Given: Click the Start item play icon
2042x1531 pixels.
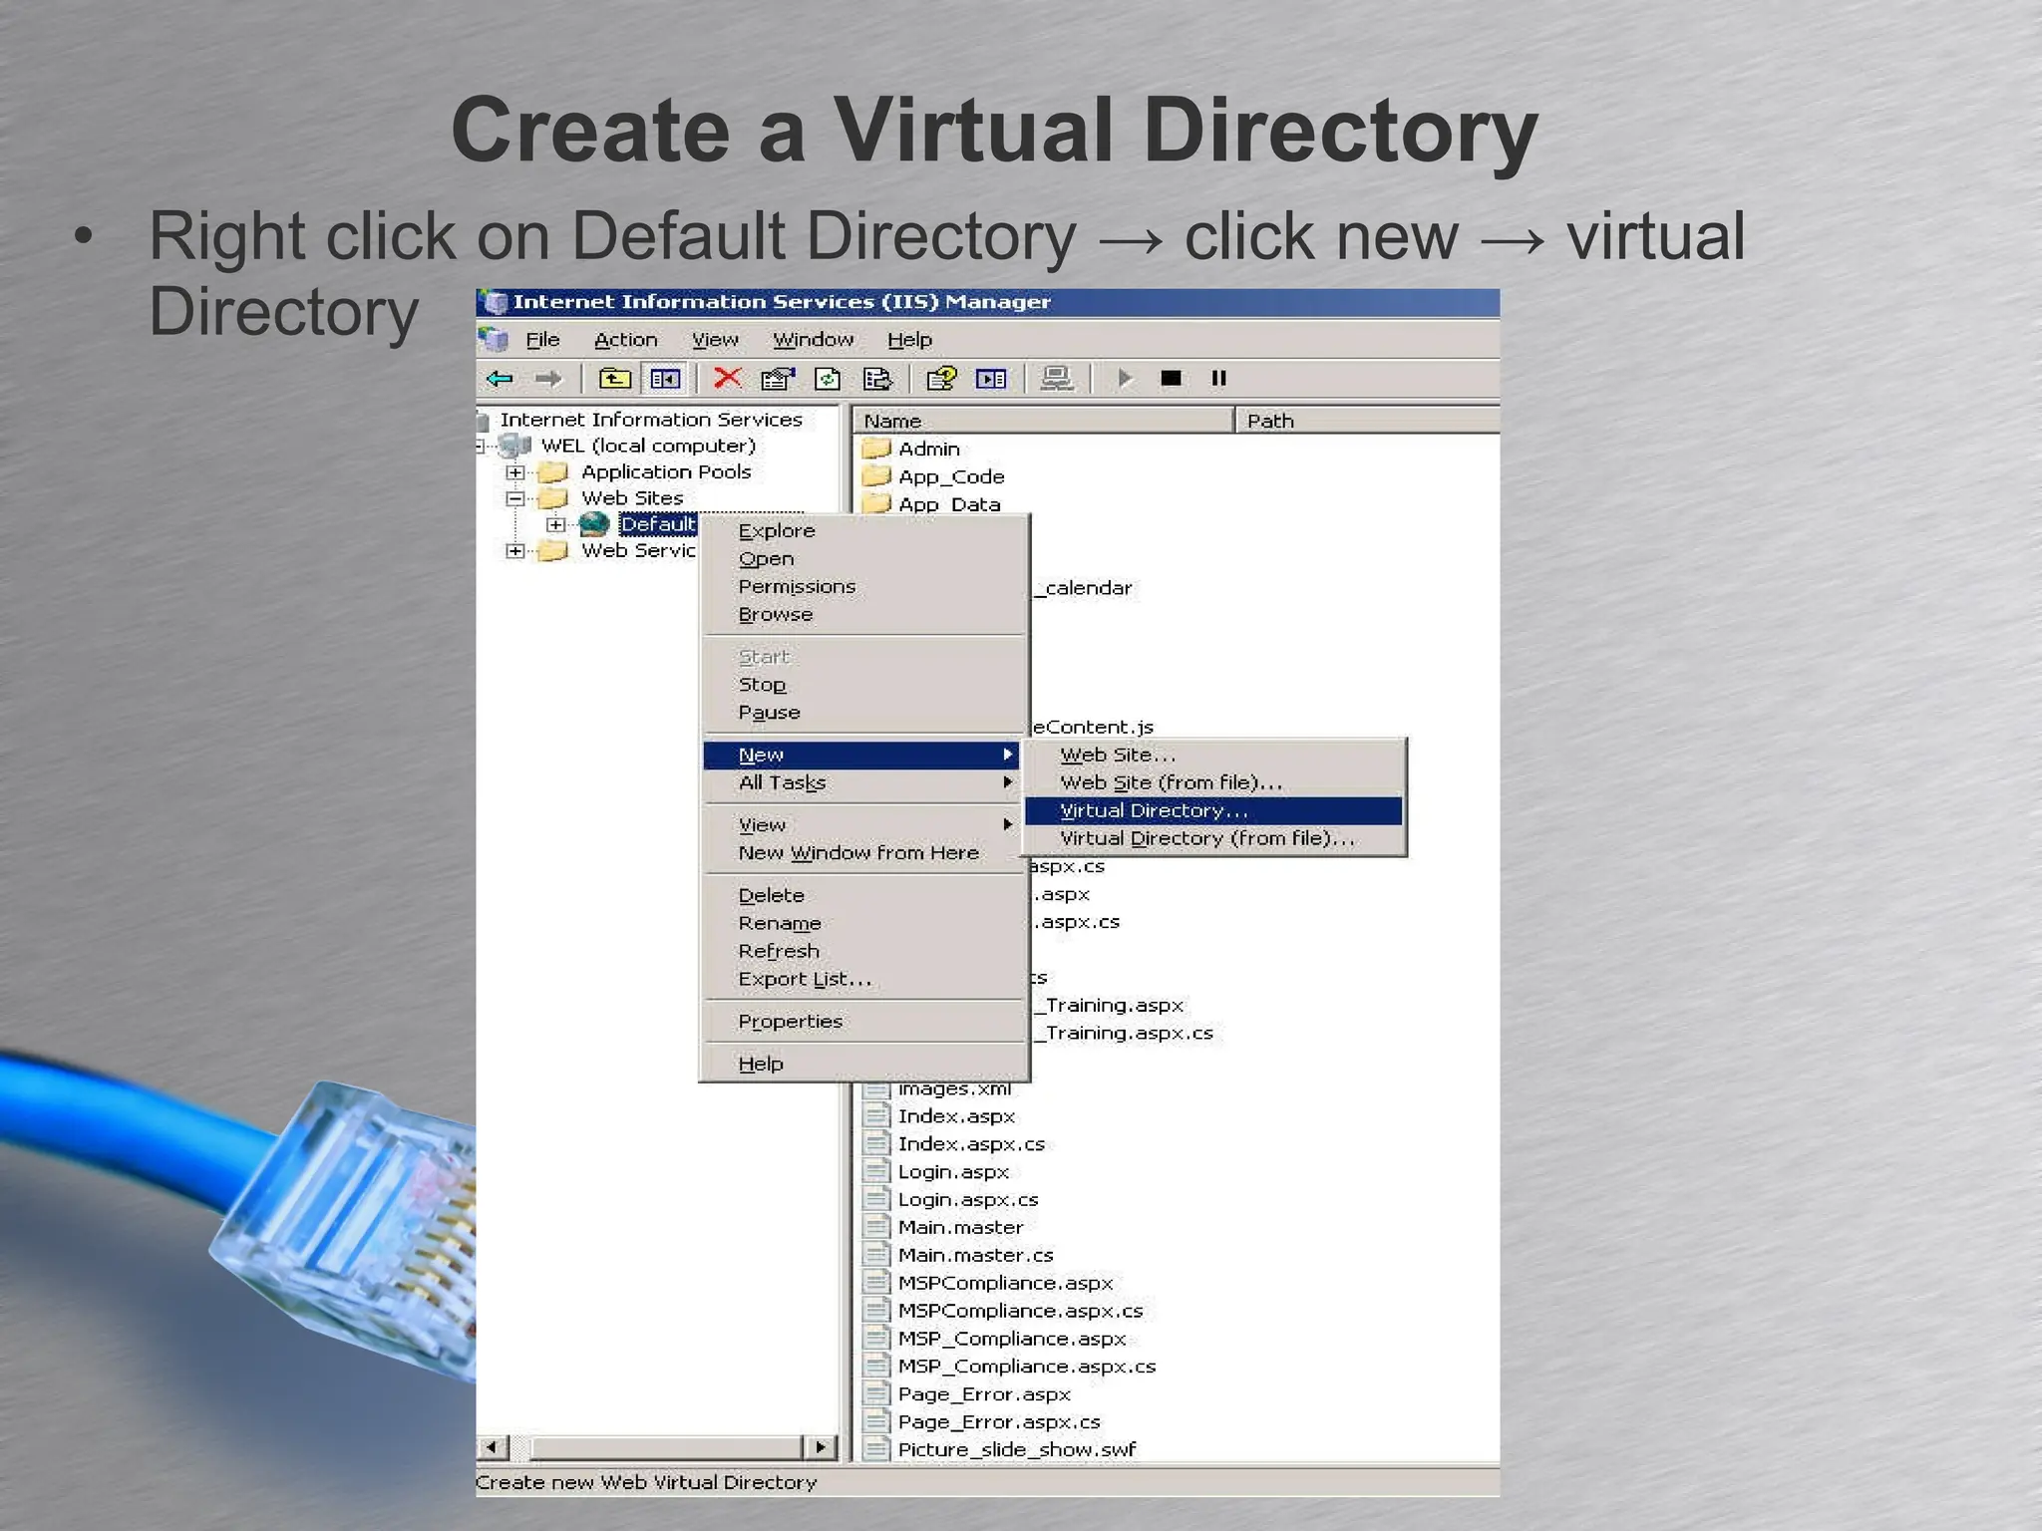Looking at the screenshot, I should (x=1125, y=379).
